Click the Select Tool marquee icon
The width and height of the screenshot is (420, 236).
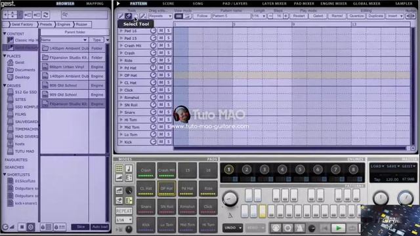point(136,16)
